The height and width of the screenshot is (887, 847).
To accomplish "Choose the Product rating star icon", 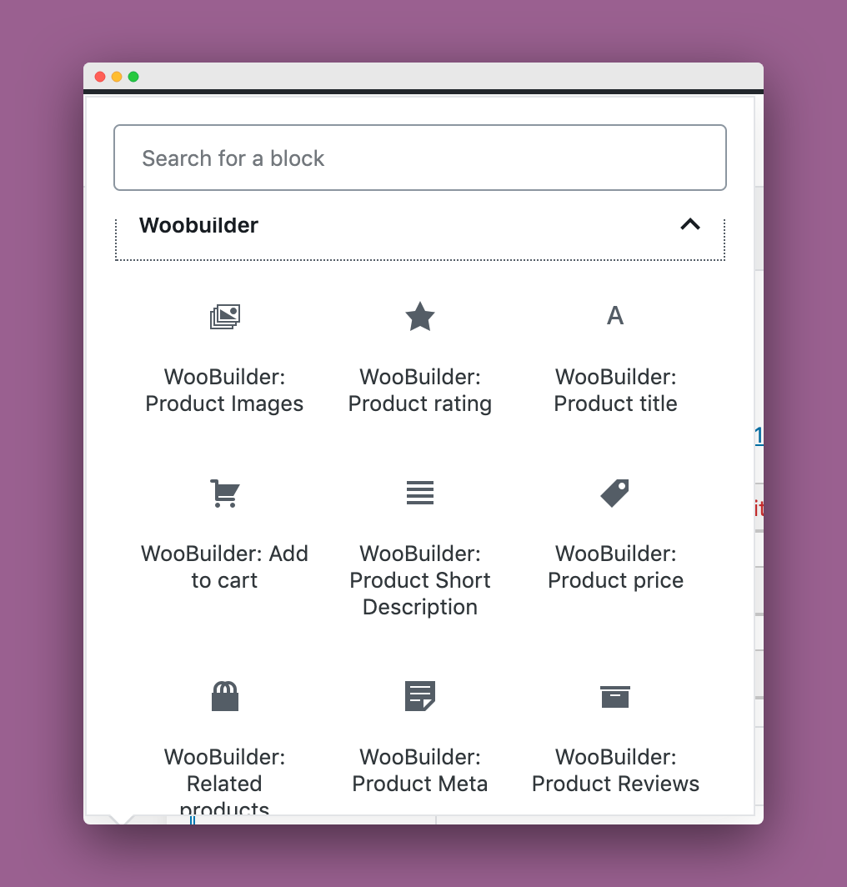I will pos(420,316).
